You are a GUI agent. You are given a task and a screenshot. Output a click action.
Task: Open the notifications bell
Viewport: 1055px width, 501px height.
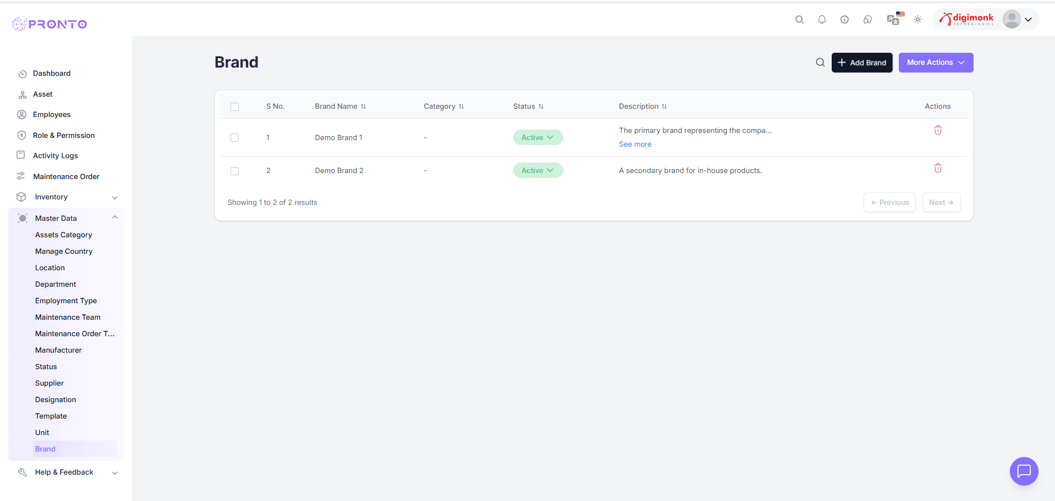pos(822,19)
